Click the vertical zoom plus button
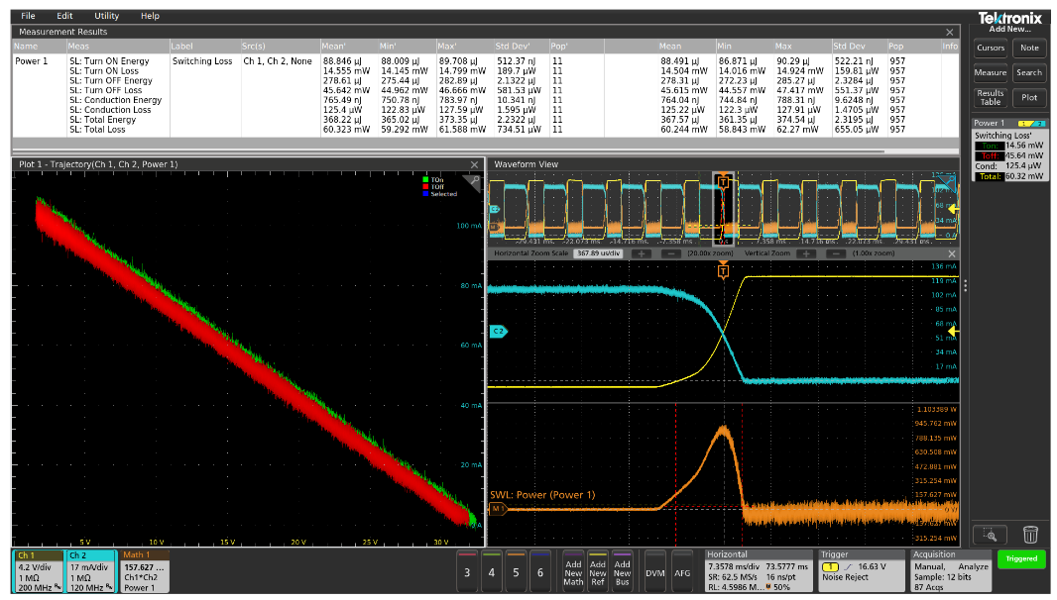This screenshot has height=600, width=1057. 806,253
